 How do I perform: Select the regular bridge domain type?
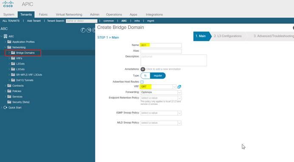(x=158, y=76)
